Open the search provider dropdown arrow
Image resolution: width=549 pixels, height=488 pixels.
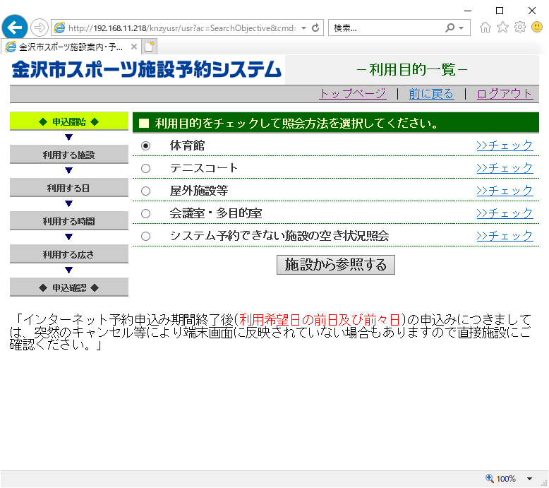pyautogui.click(x=461, y=28)
